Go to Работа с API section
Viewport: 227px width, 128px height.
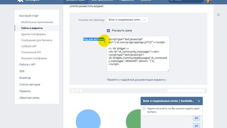[x=27, y=65]
